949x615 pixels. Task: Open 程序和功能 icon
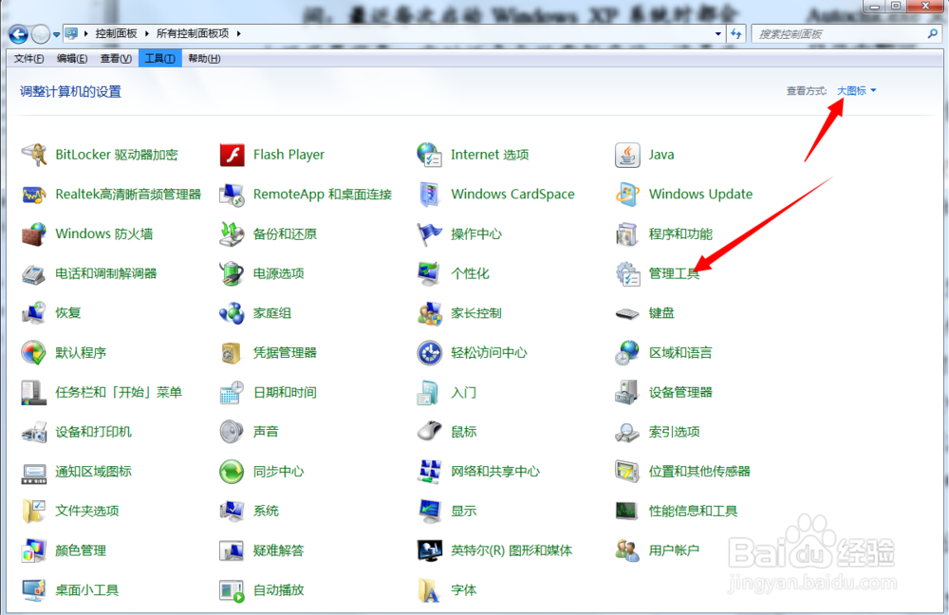point(627,233)
